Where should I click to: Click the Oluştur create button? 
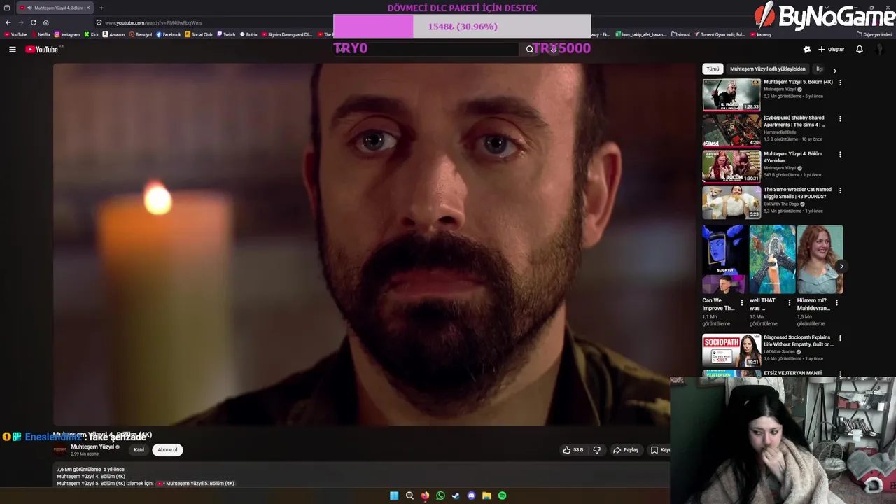pyautogui.click(x=831, y=50)
